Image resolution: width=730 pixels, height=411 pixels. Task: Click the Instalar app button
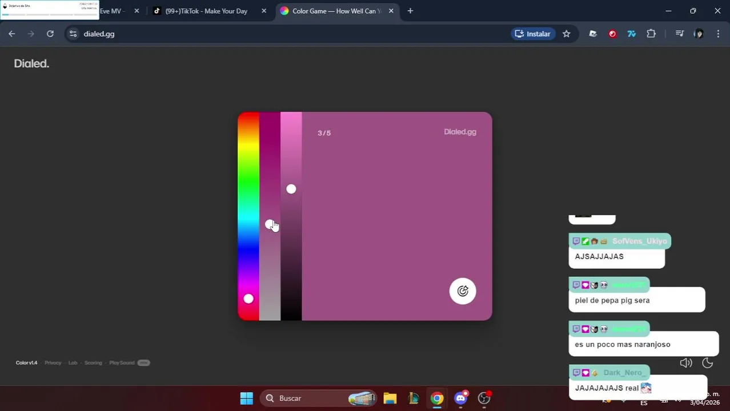pos(532,34)
